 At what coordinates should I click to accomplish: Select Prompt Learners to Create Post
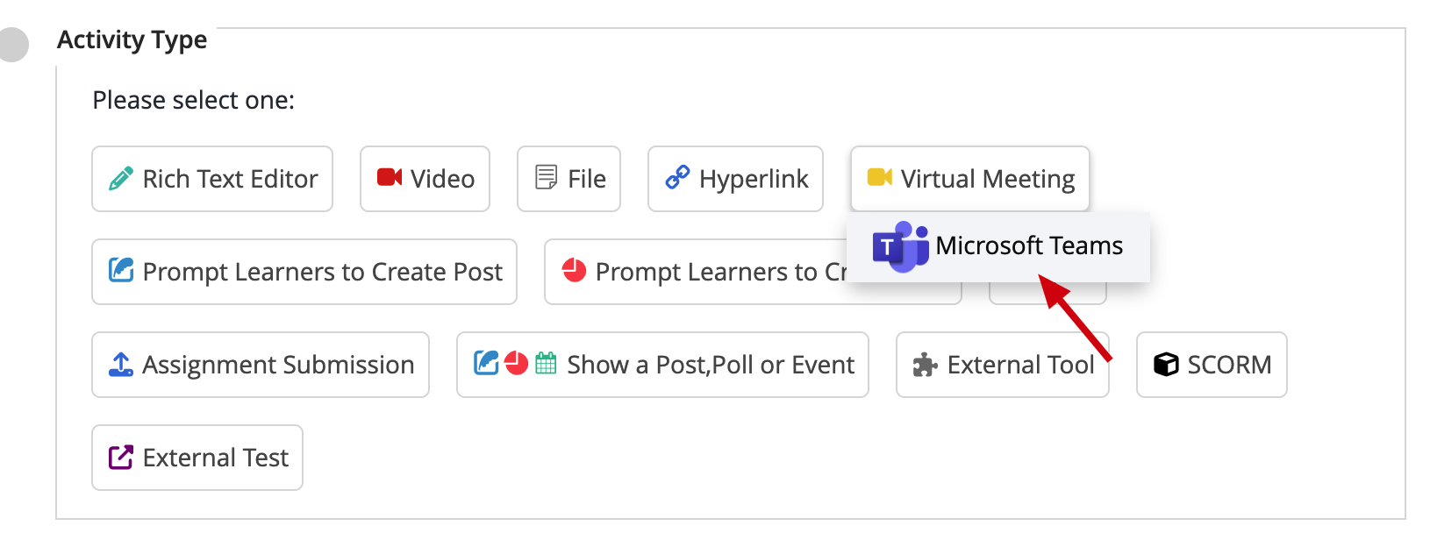[304, 272]
